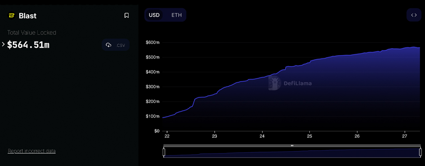This screenshot has height=166, width=425.
Task: Click the Blast logo icon
Action: coord(12,16)
